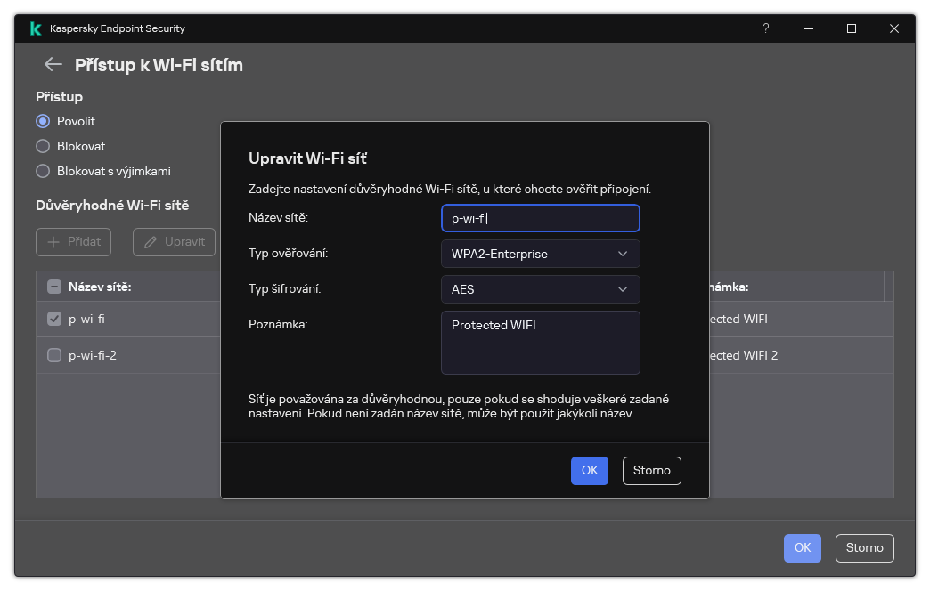Select the Blokovat radio option
Screen dimensions: 930x591
43,146
